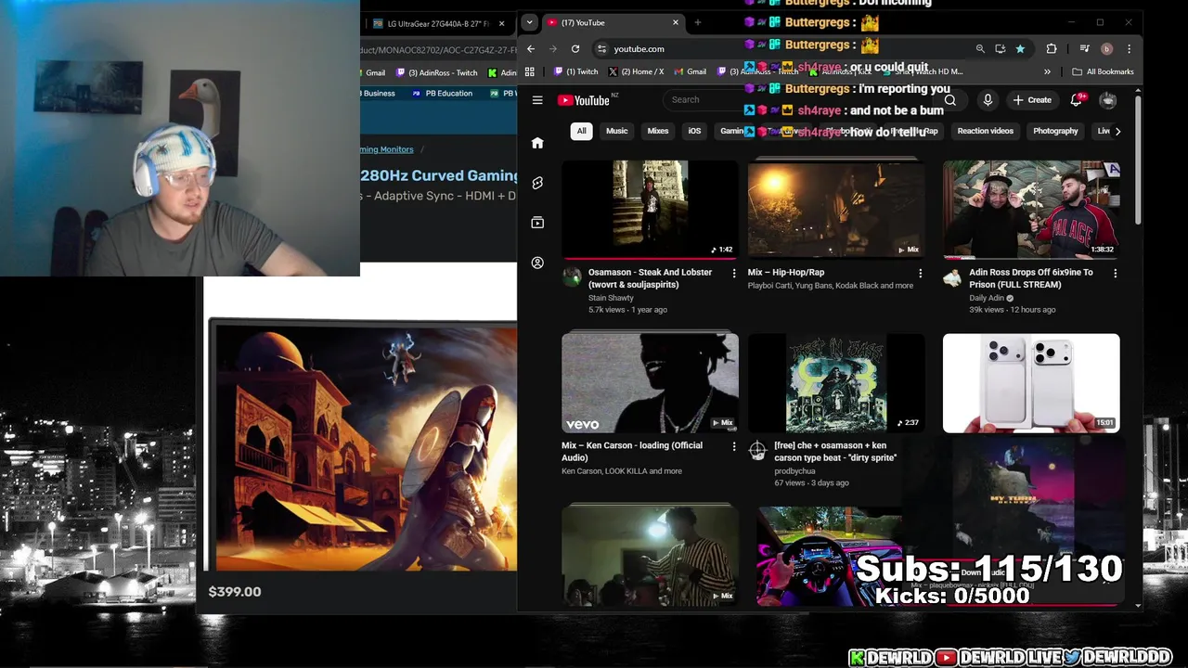This screenshot has height=668, width=1188.
Task: Open the Subscriptions sidebar icon
Action: click(x=537, y=223)
